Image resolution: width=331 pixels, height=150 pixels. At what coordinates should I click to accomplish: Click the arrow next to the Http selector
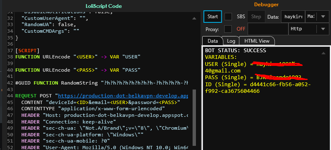323,29
